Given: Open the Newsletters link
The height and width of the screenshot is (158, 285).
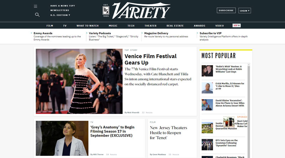Looking at the screenshot, I should coord(59,10).
